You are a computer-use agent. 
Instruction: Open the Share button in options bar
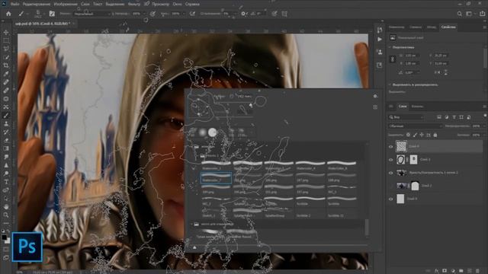482,14
